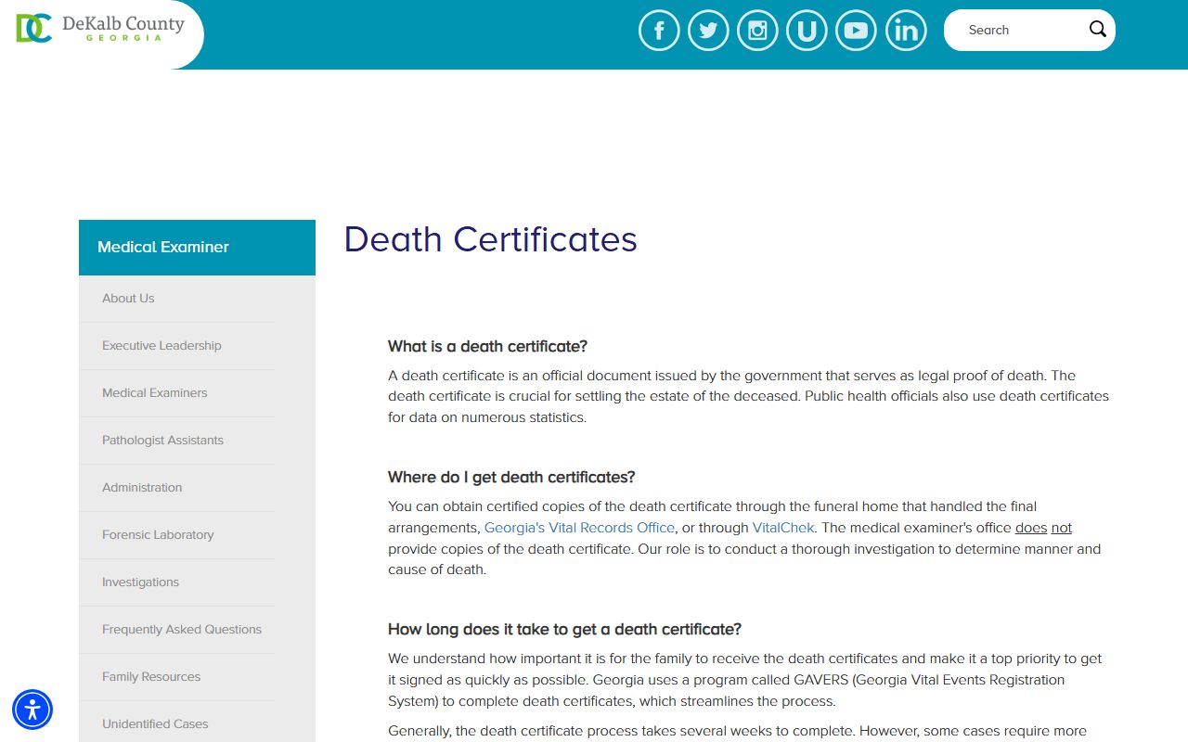Viewport: 1188px width, 742px height.
Task: Open the Twitter social icon
Action: (x=708, y=31)
